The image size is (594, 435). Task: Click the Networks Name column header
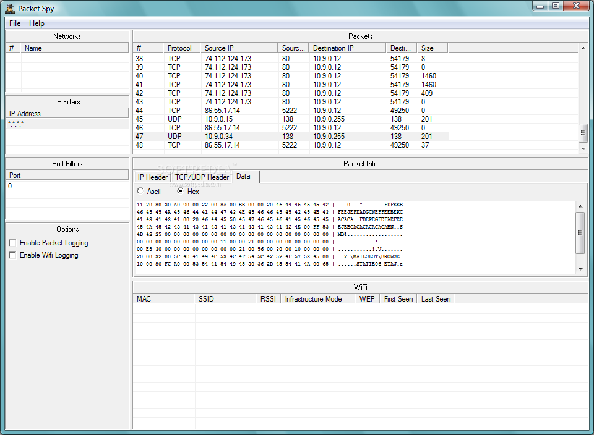point(74,48)
